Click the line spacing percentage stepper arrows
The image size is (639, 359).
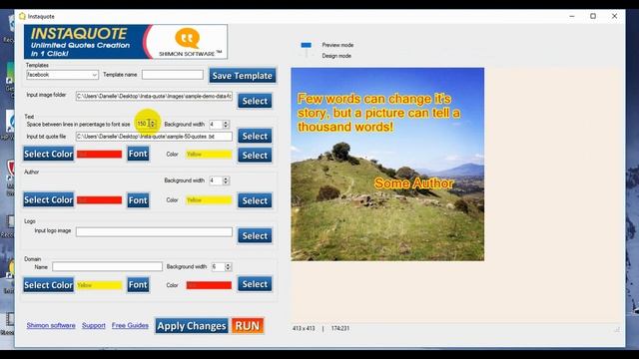pyautogui.click(x=153, y=124)
